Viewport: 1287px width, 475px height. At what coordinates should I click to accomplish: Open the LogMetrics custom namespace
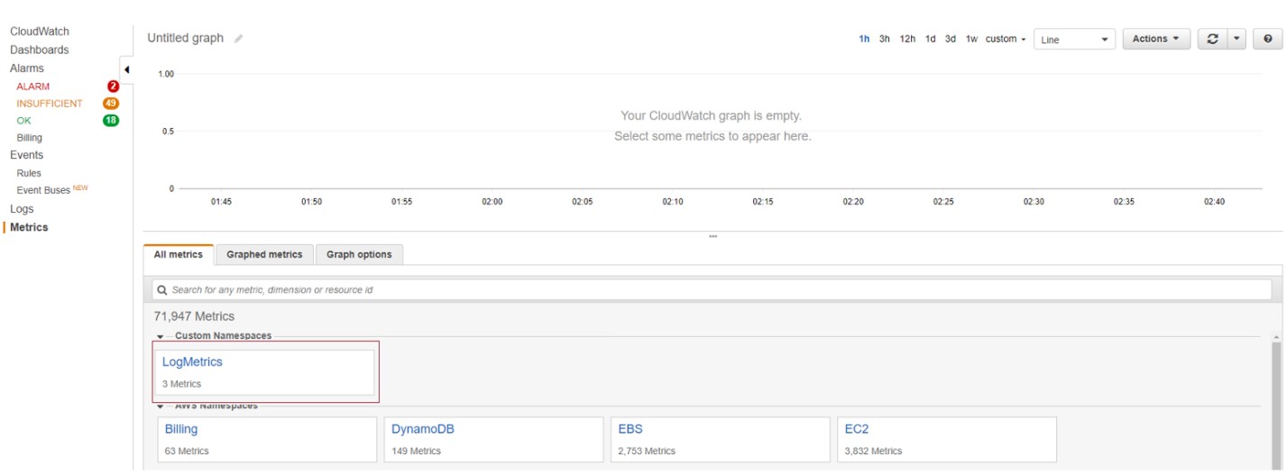(x=265, y=371)
